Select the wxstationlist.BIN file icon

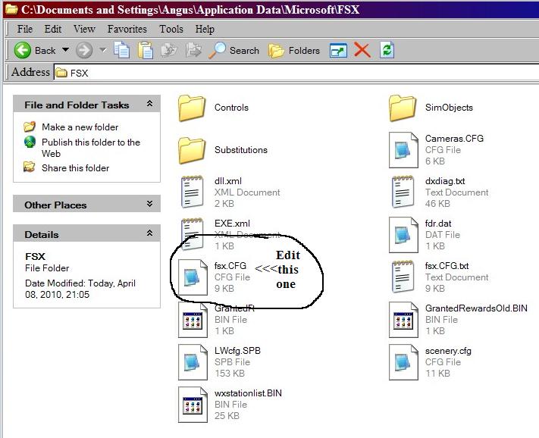[x=192, y=404]
